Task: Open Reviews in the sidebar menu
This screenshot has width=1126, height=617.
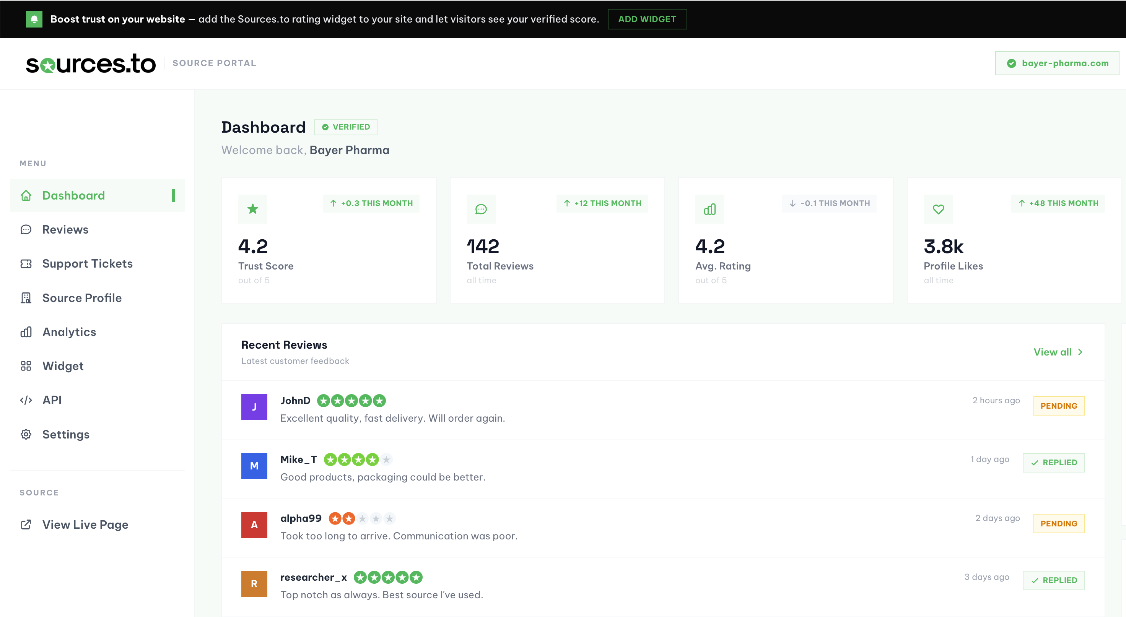Action: coord(97,229)
